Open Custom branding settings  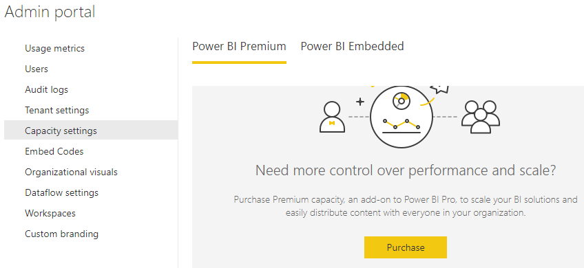point(62,234)
